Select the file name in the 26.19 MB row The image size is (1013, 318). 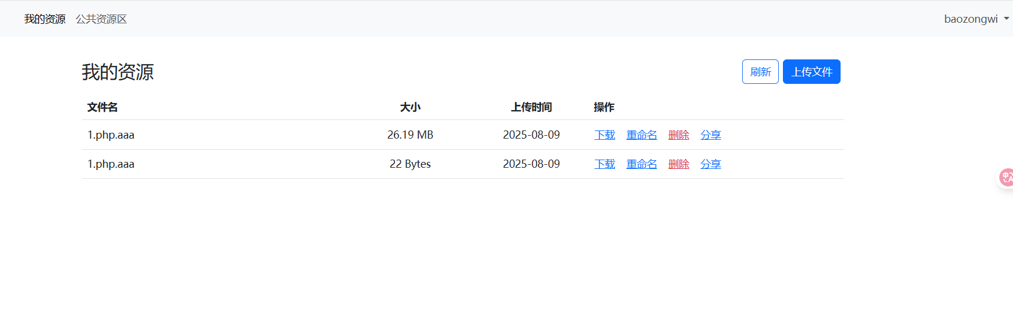tap(111, 135)
